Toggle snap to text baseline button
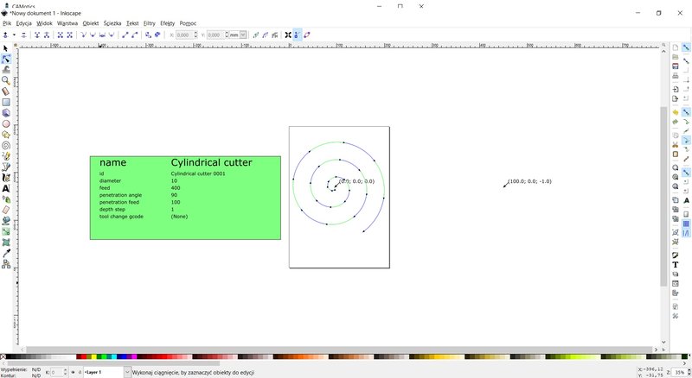692x378 pixels. point(686,200)
